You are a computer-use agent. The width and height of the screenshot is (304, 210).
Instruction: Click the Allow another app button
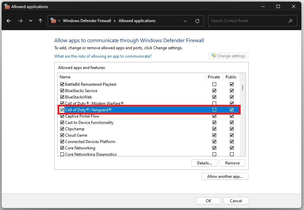225,177
